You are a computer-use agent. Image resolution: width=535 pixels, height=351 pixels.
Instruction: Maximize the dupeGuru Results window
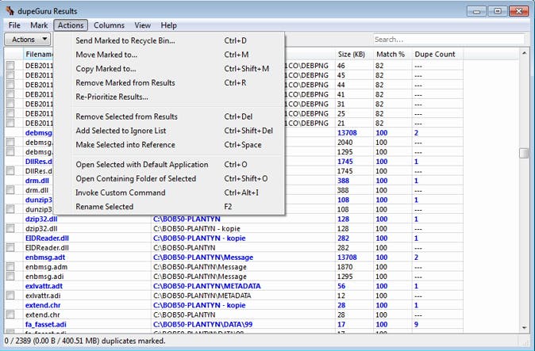tap(497, 10)
